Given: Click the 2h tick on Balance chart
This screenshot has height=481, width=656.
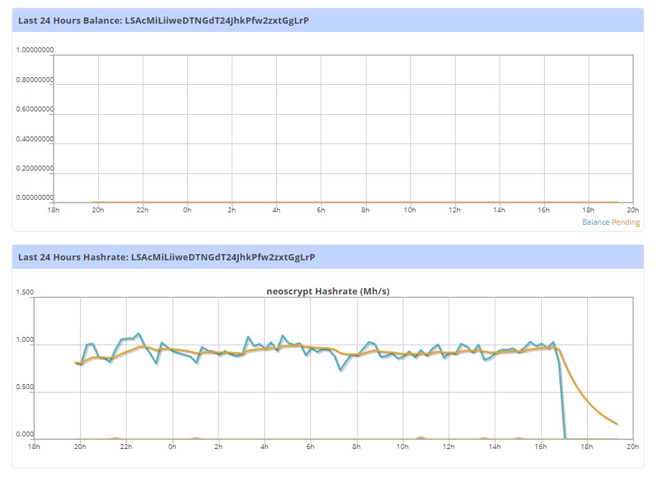Looking at the screenshot, I should [x=232, y=210].
